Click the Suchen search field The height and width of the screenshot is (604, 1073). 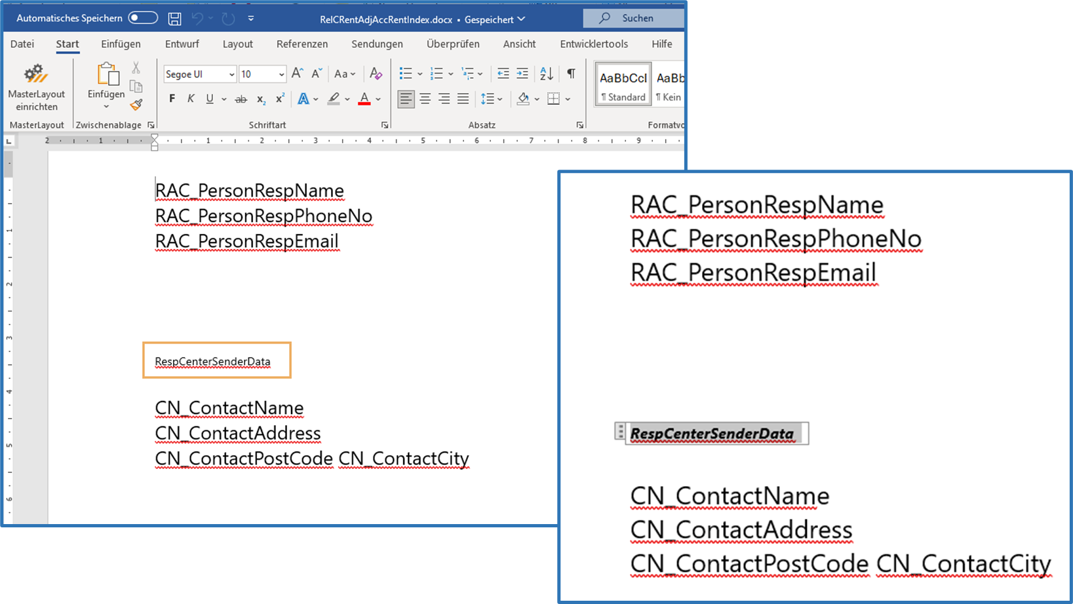point(633,18)
